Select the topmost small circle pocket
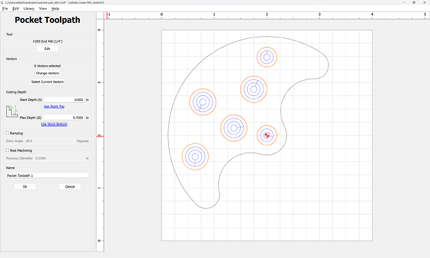430x258 pixels. click(x=267, y=58)
